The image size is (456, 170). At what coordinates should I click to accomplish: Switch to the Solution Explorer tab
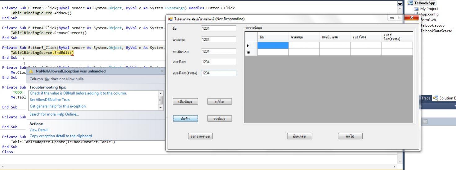pos(445,98)
